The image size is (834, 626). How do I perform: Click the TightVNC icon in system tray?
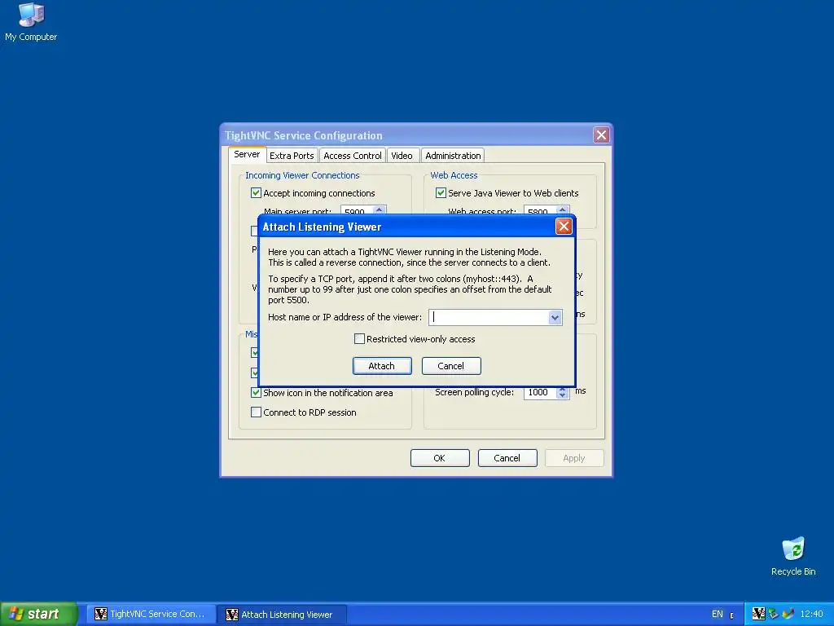tap(758, 614)
